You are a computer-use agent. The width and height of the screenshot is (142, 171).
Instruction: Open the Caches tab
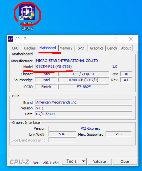pyautogui.click(x=30, y=48)
